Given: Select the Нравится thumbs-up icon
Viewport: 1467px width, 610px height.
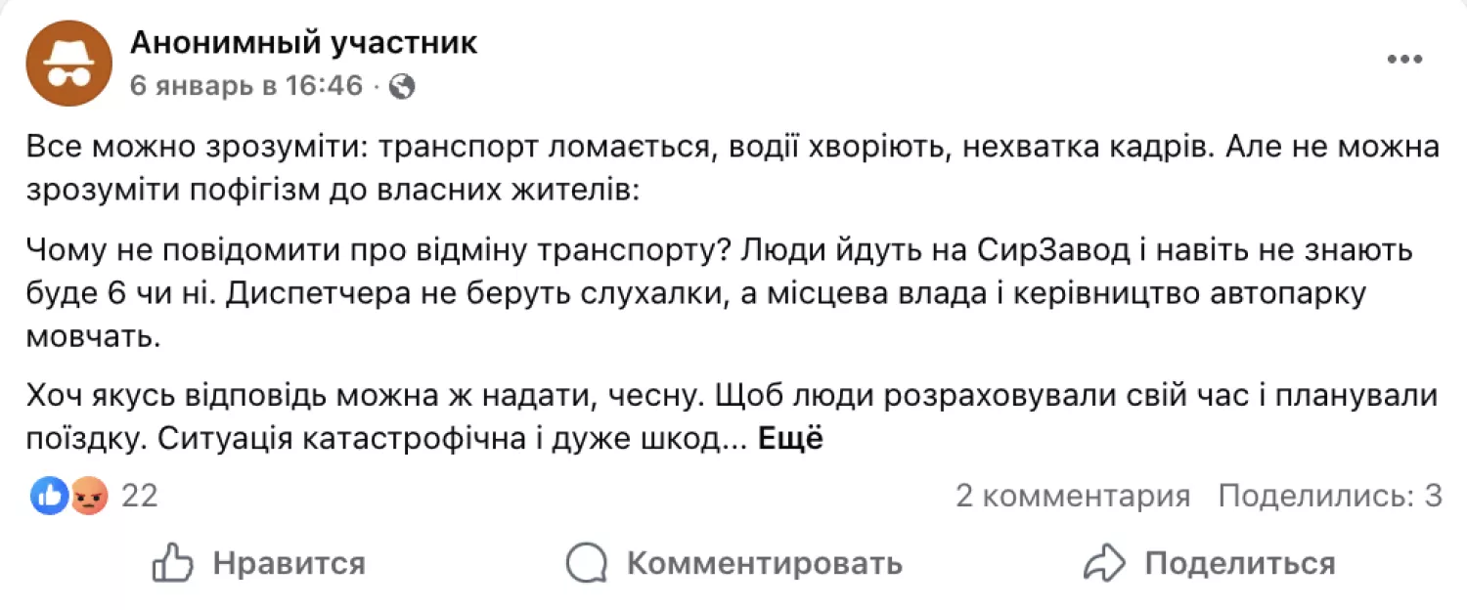Looking at the screenshot, I should point(172,563).
